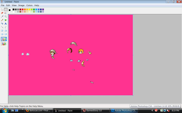Pick the black color swatch
The image size is (182, 113).
pyautogui.click(x=13, y=9)
